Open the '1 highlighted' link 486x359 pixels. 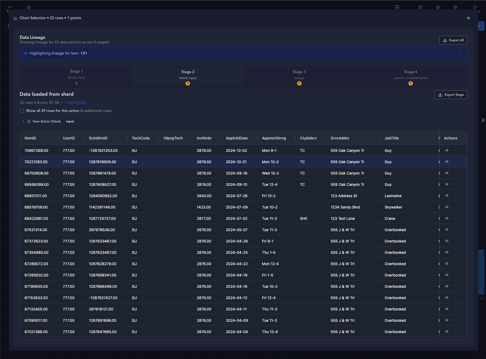tap(75, 102)
